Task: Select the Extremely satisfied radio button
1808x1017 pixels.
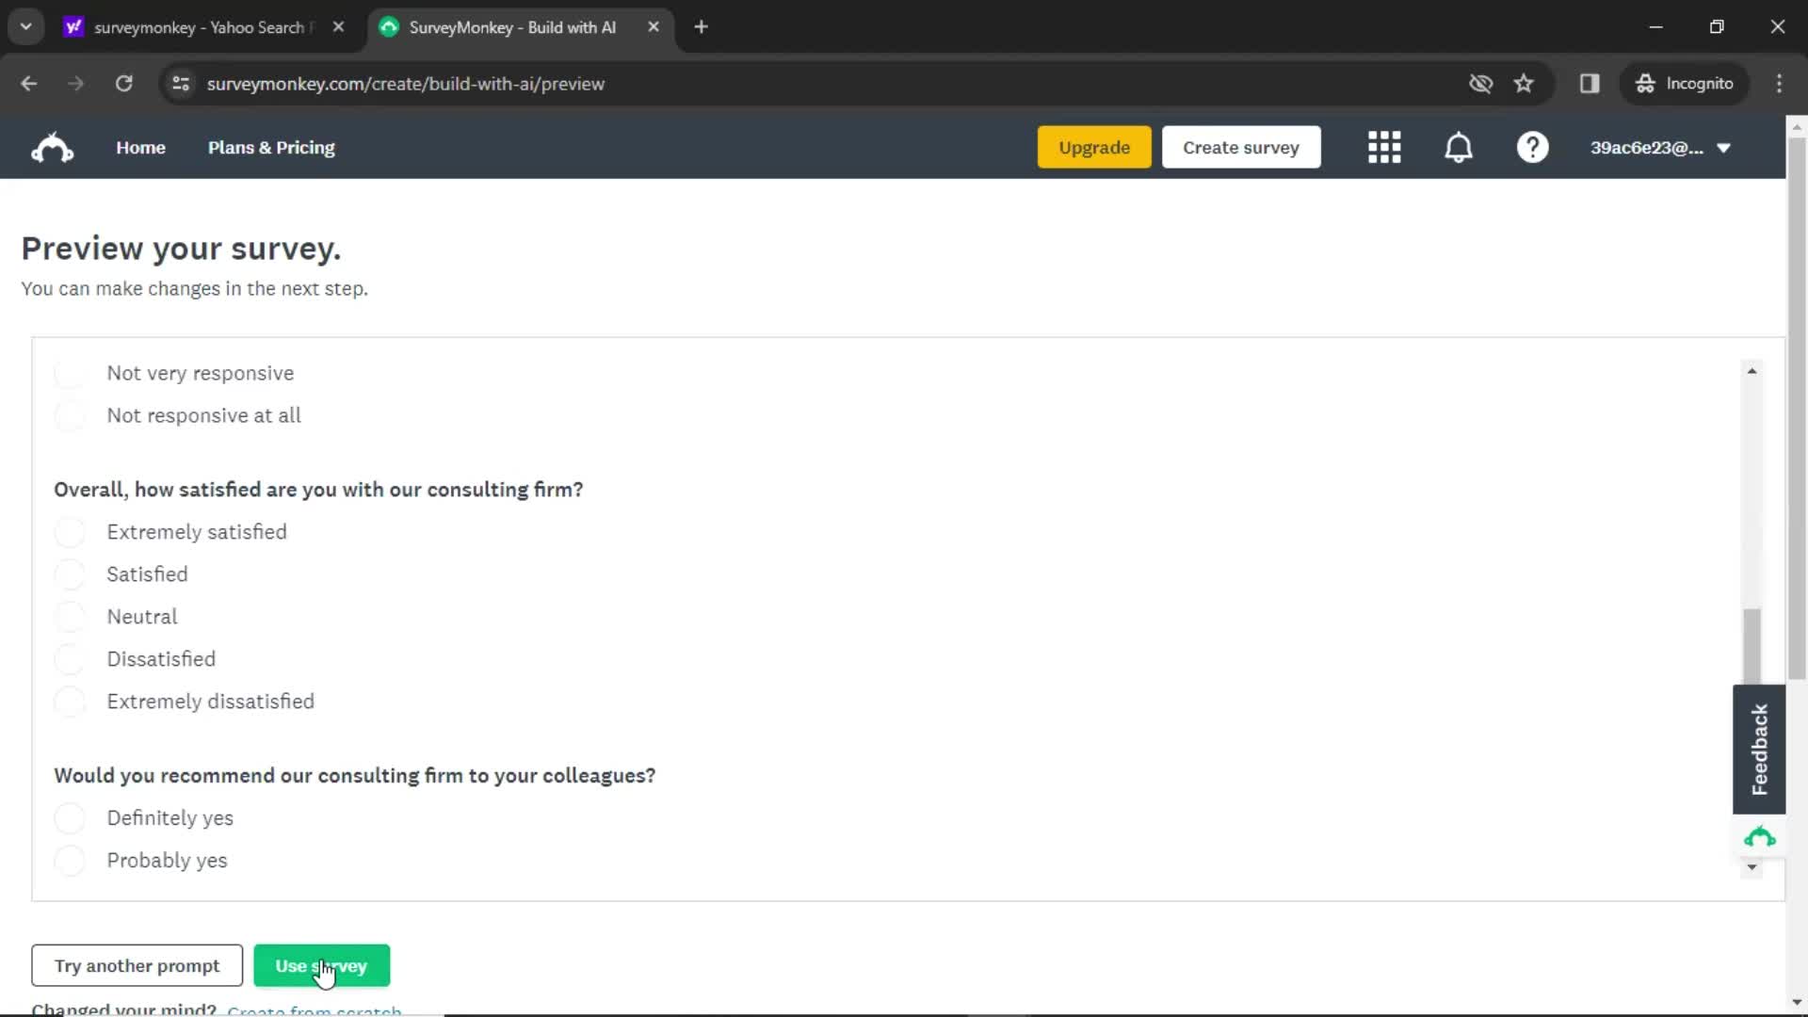Action: pyautogui.click(x=70, y=531)
